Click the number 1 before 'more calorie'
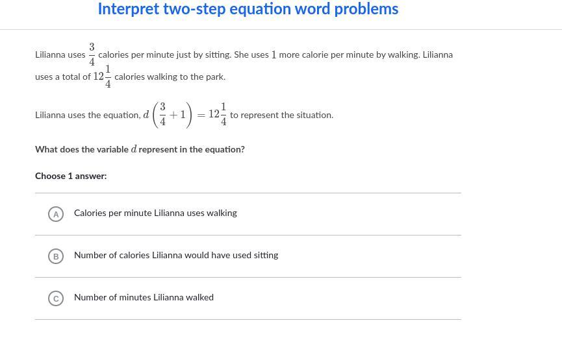The width and height of the screenshot is (562, 338). (274, 55)
